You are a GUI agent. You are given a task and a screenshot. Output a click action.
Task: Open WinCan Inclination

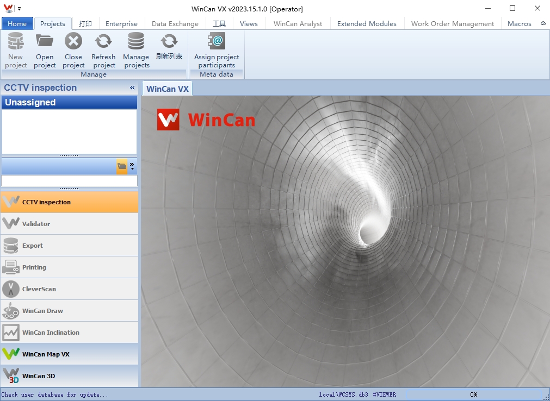(x=70, y=333)
